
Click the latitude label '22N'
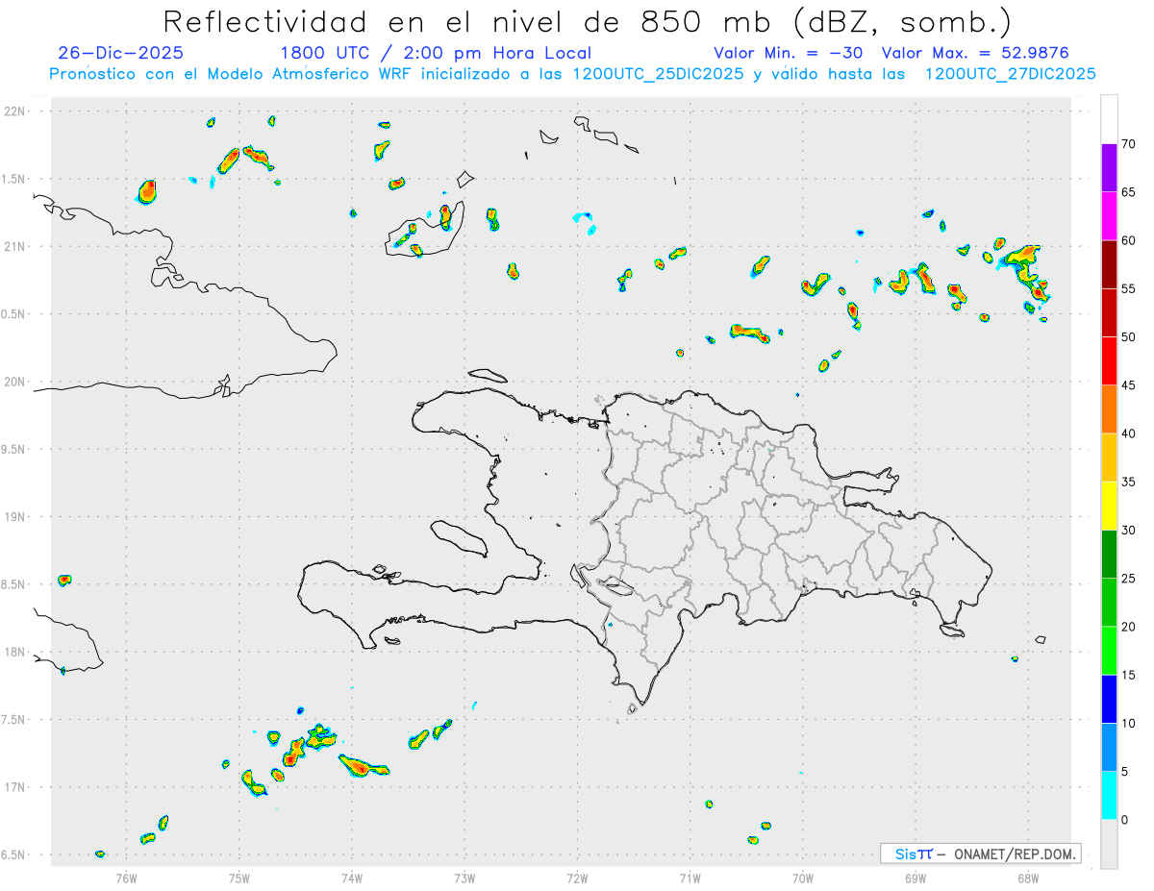[x=16, y=111]
